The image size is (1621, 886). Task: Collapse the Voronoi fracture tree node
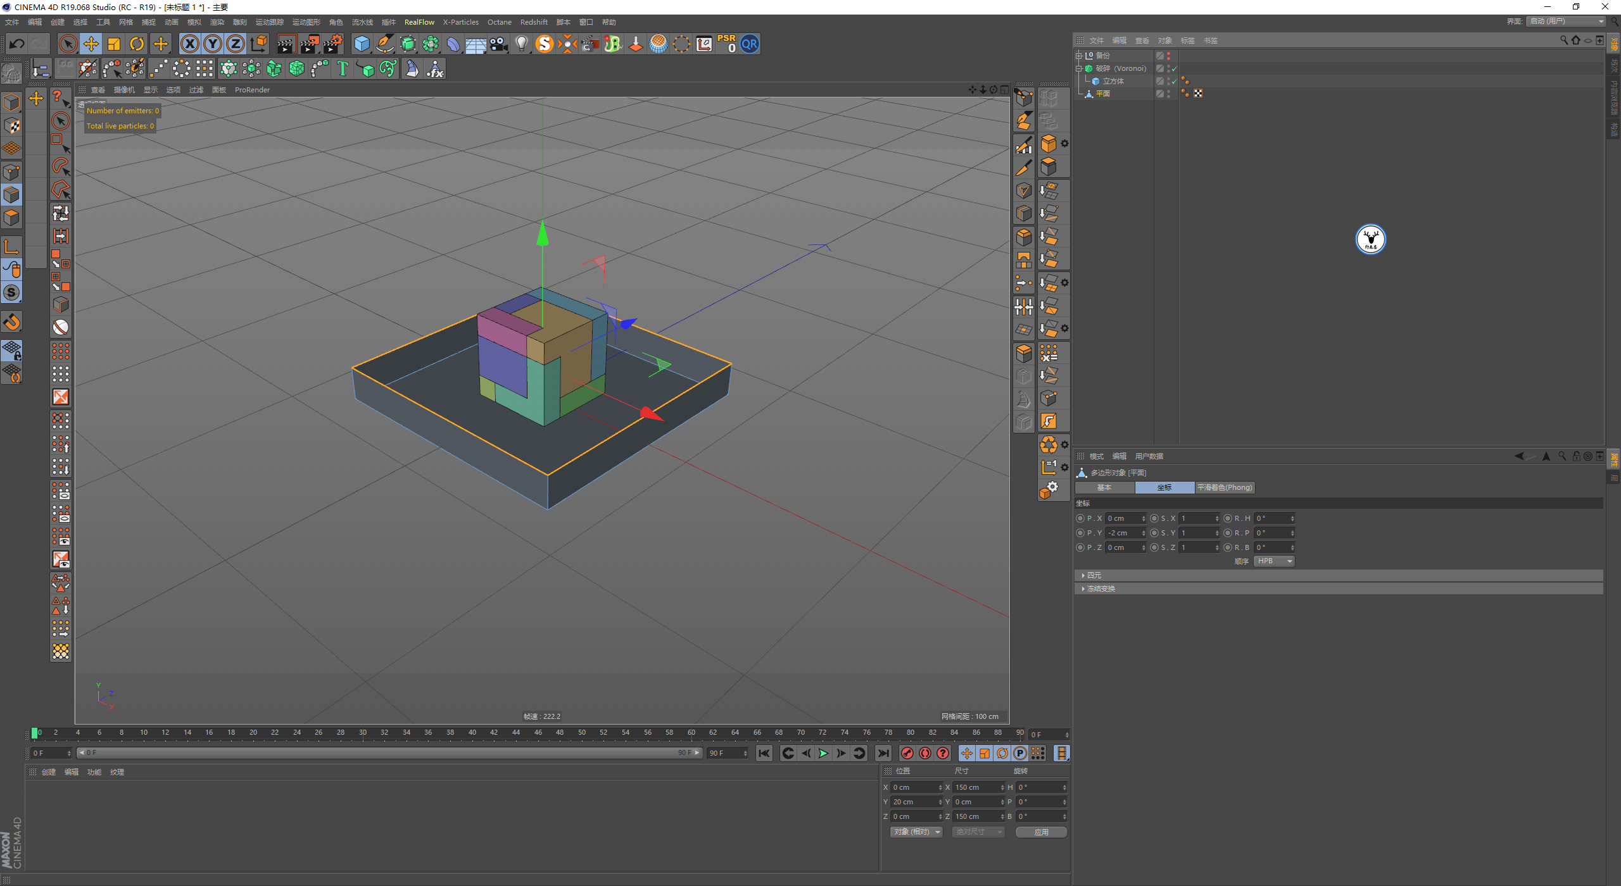pyautogui.click(x=1079, y=68)
